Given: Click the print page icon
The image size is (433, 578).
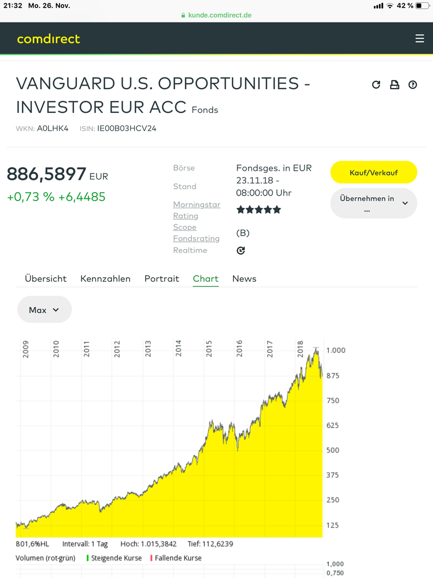Looking at the screenshot, I should (394, 84).
